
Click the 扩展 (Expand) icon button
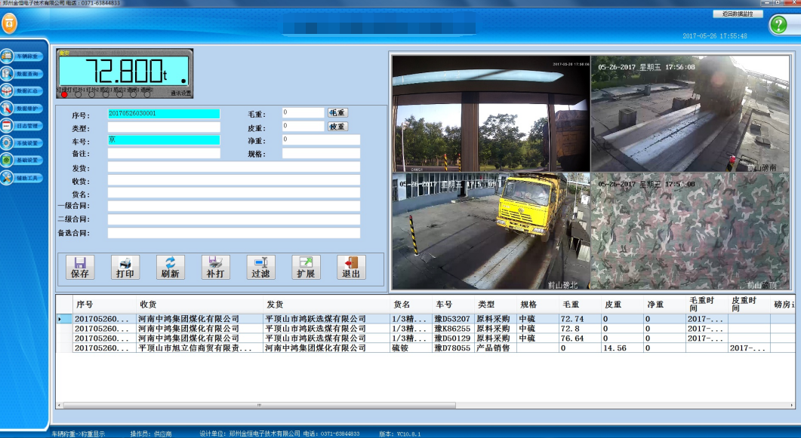coord(306,268)
